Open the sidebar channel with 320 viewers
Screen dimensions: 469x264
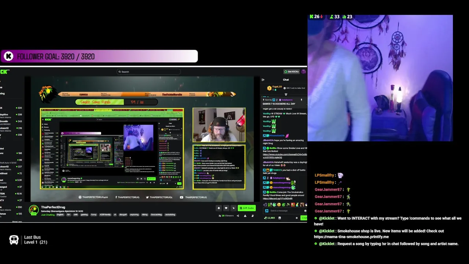point(11,108)
